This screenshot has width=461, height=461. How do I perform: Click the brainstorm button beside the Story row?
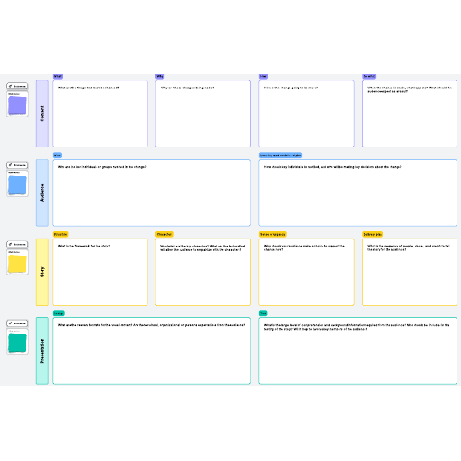(x=17, y=244)
